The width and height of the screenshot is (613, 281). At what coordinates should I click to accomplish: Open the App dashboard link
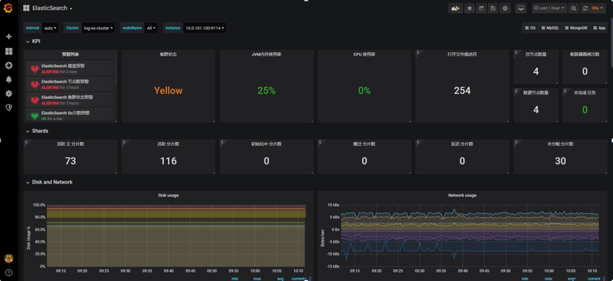599,28
